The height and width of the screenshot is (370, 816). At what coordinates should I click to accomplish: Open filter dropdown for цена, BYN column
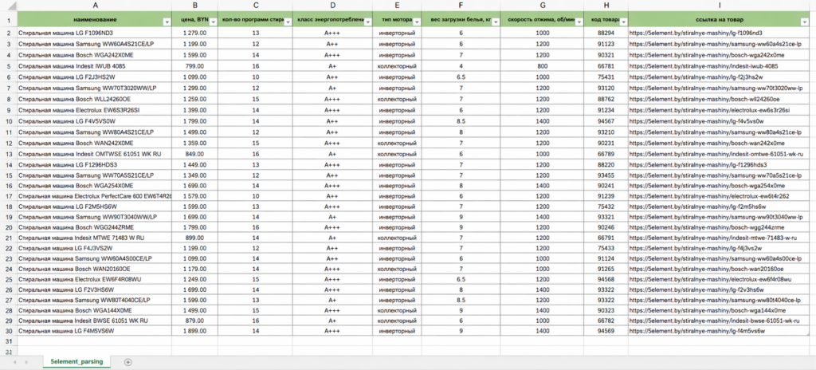click(x=212, y=22)
